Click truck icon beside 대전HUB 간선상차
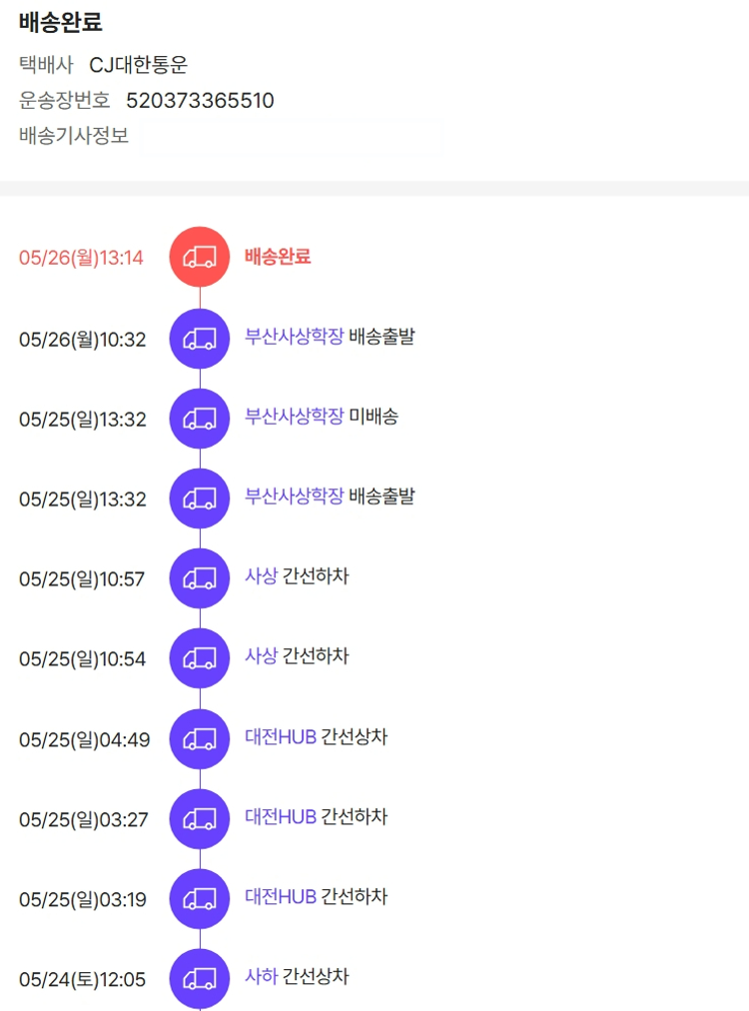This screenshot has height=1011, width=749. click(200, 739)
